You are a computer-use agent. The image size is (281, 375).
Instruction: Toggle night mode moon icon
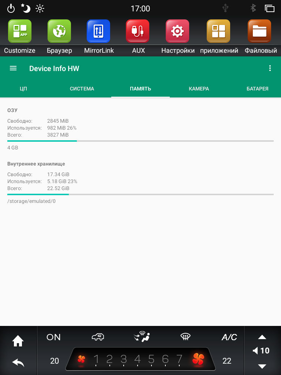[x=26, y=8]
